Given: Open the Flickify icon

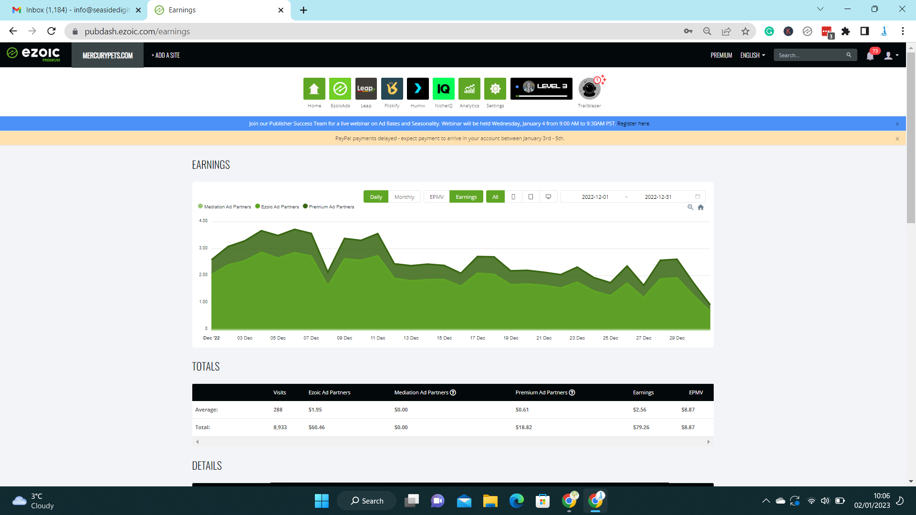Looking at the screenshot, I should [x=392, y=89].
